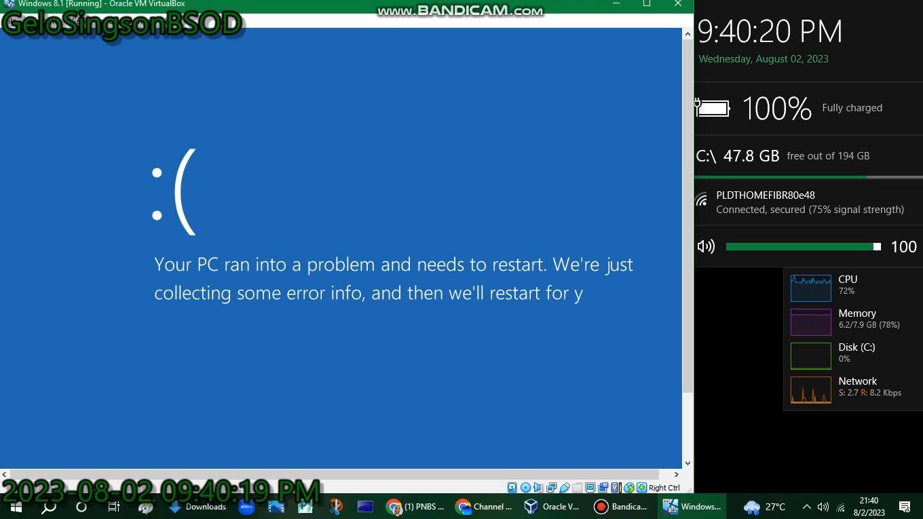923x519 pixels.
Task: Open taskbar Search magnifier
Action: pos(49,507)
